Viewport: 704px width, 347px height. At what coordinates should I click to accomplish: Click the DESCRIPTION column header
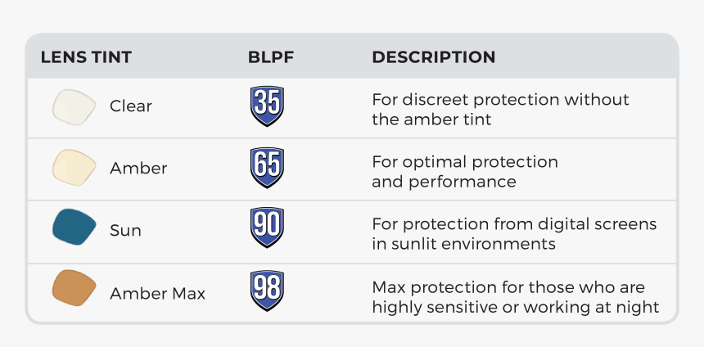[x=434, y=57]
